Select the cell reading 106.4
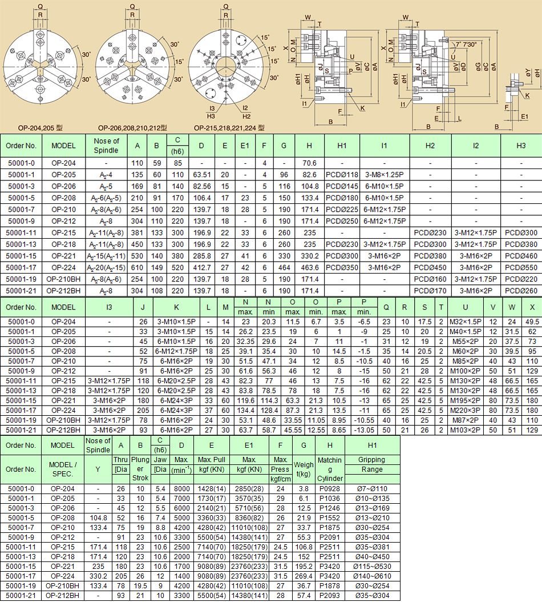Image resolution: width=542 pixels, height=602 pixels. 202,198
